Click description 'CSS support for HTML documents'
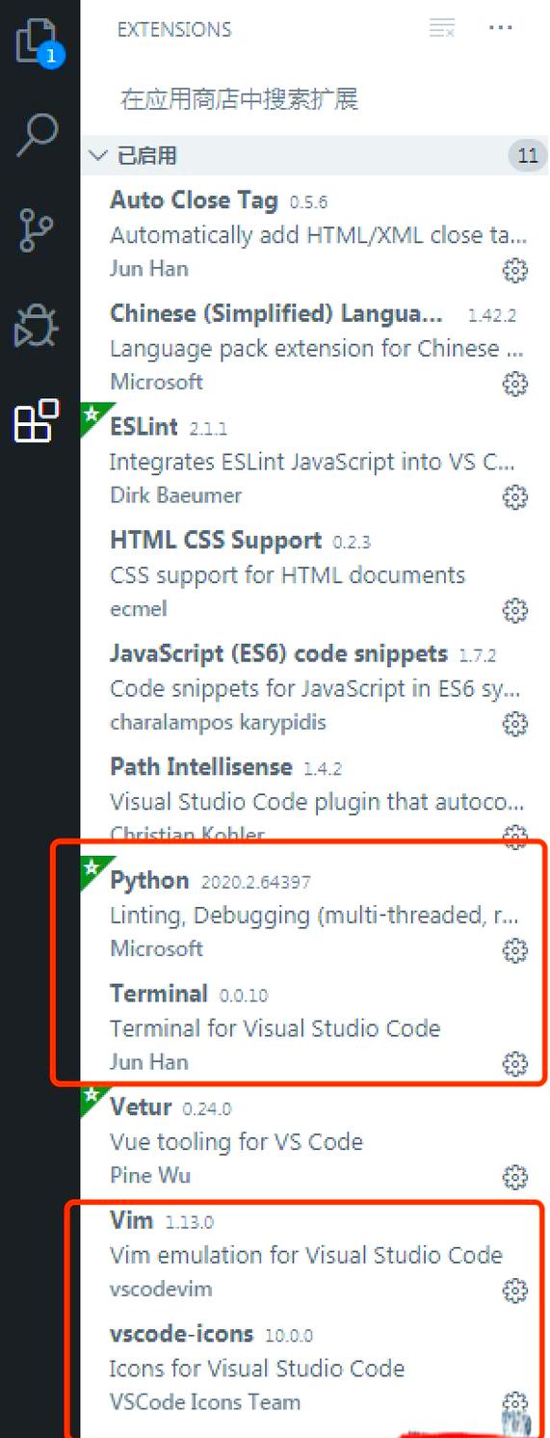 click(x=288, y=575)
